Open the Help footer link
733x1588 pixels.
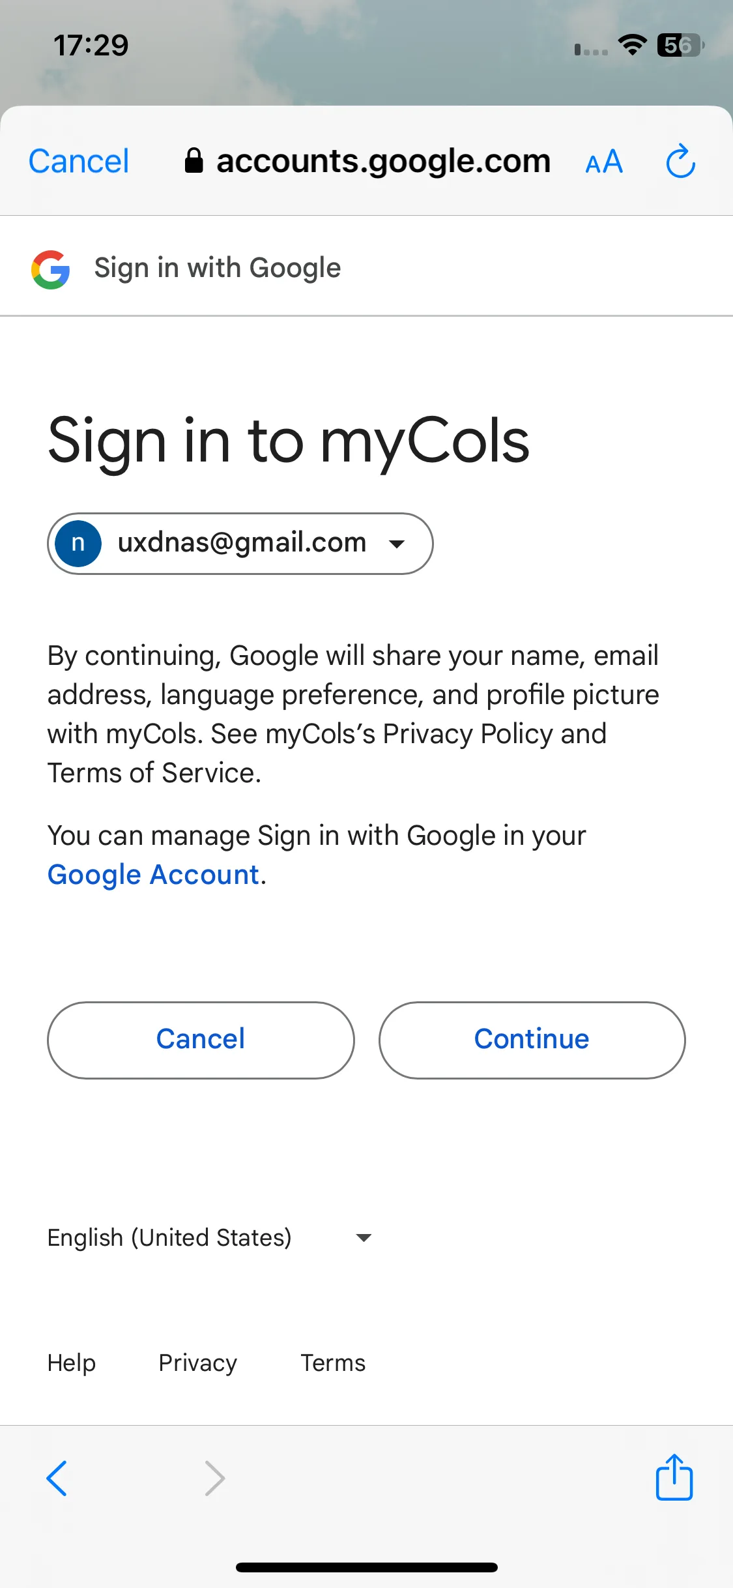coord(72,1363)
